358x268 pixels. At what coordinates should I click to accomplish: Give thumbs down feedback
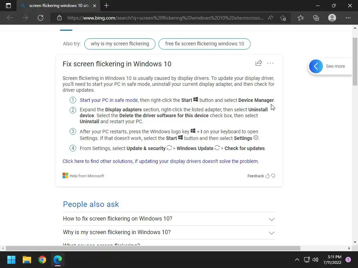pos(273,176)
